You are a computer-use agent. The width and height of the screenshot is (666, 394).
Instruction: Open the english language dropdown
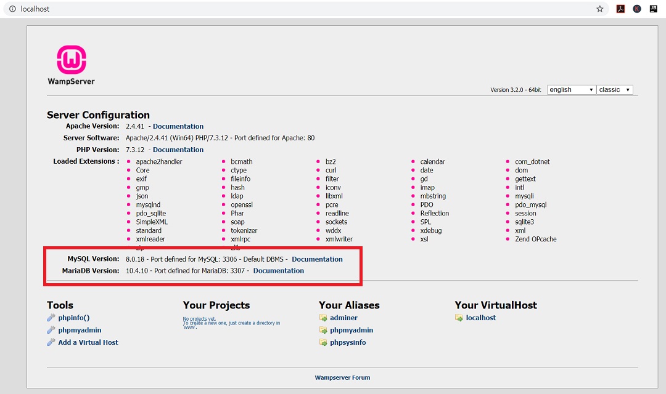click(571, 89)
